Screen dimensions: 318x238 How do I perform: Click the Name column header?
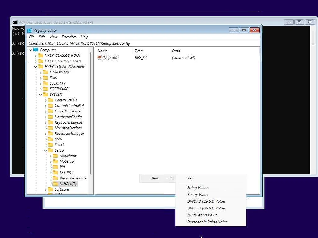114,51
